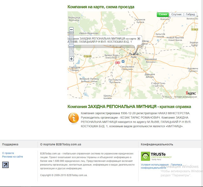The width and height of the screenshot is (203, 187).
Task: Click the Великий Любень label on map
Action: [x=89, y=79]
